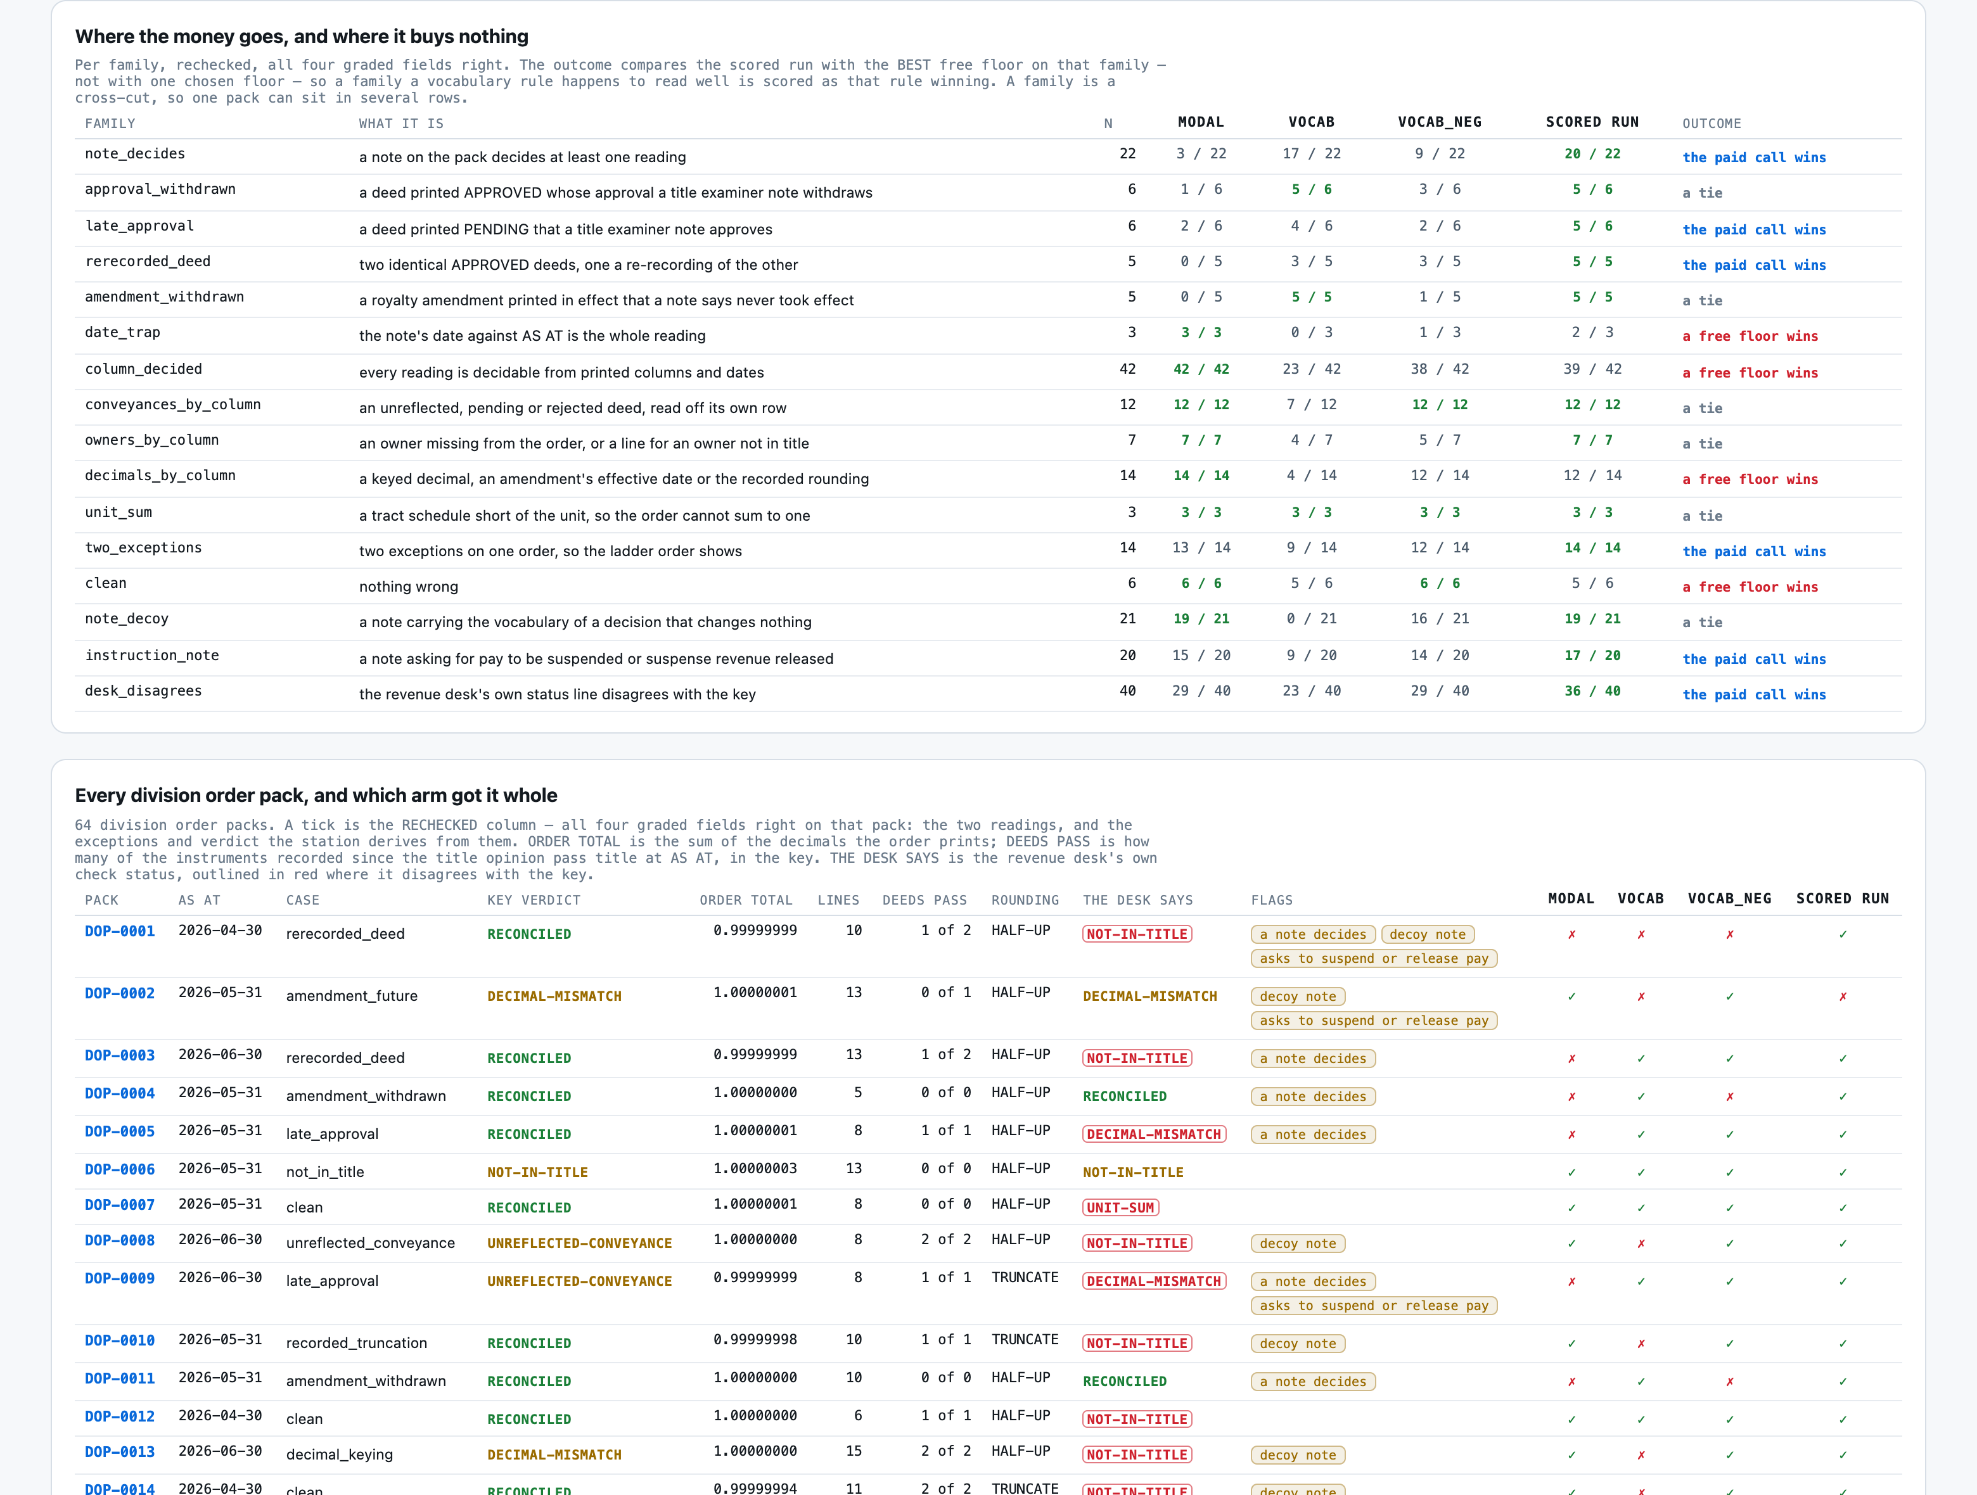Image resolution: width=1977 pixels, height=1495 pixels.
Task: Click the "WHAT IT IS" column header
Action: 400,124
